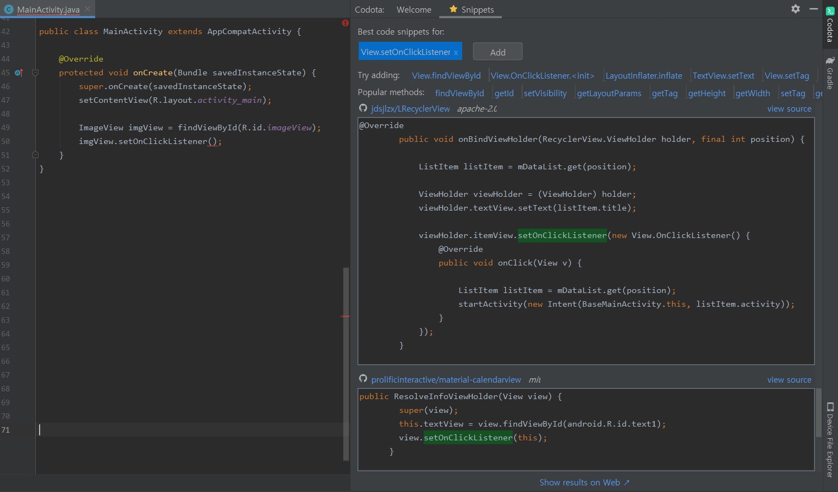Add LayoutInflater.inflate suggestion
The height and width of the screenshot is (492, 838).
point(644,76)
